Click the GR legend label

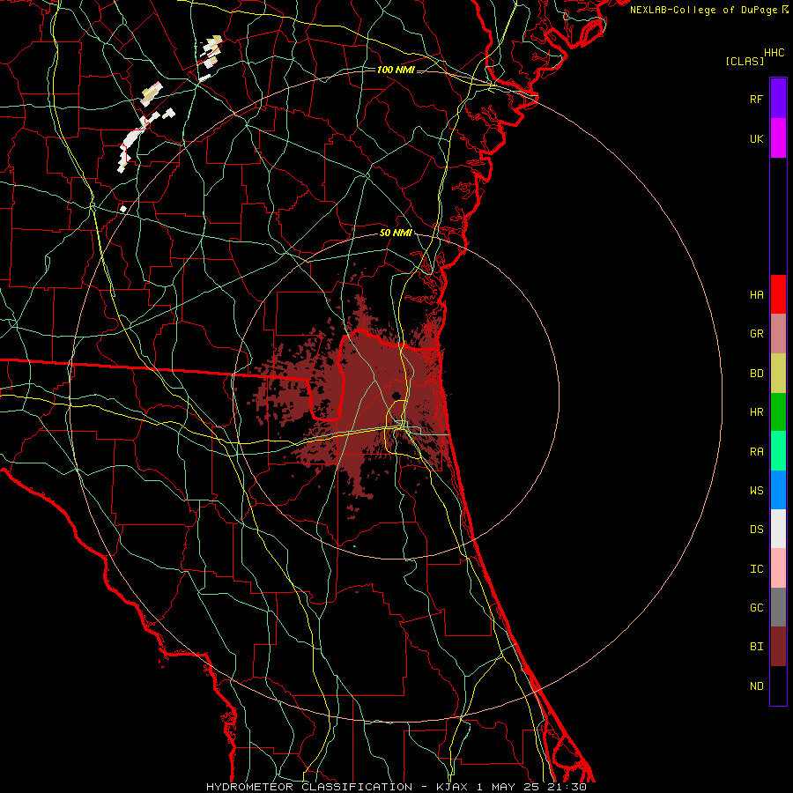756,334
